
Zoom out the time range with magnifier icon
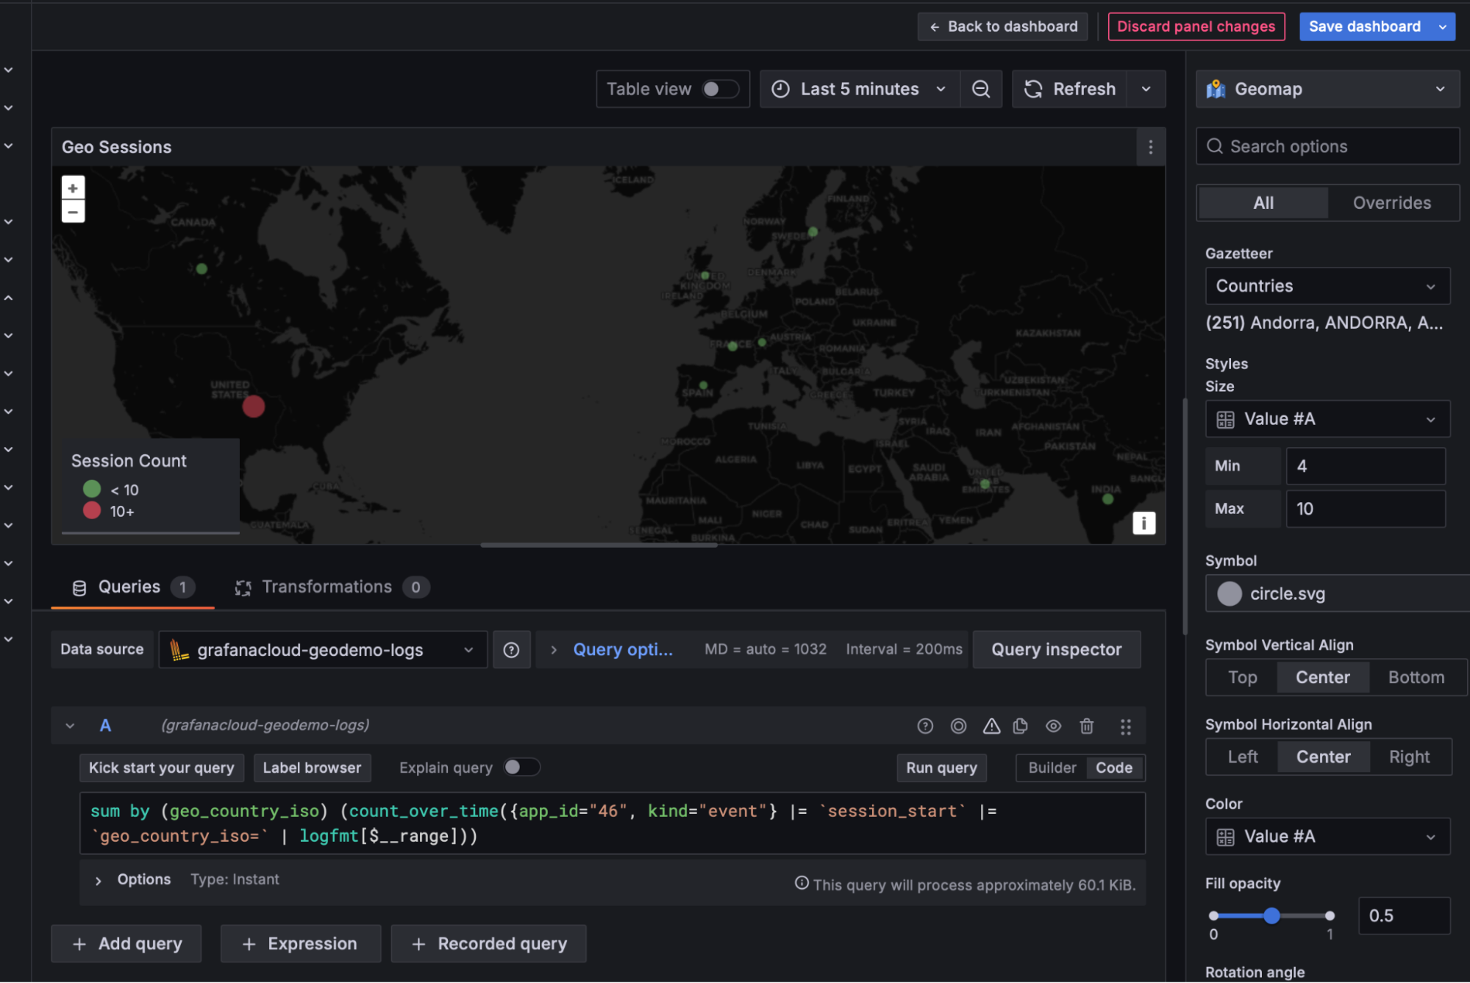[x=981, y=88]
